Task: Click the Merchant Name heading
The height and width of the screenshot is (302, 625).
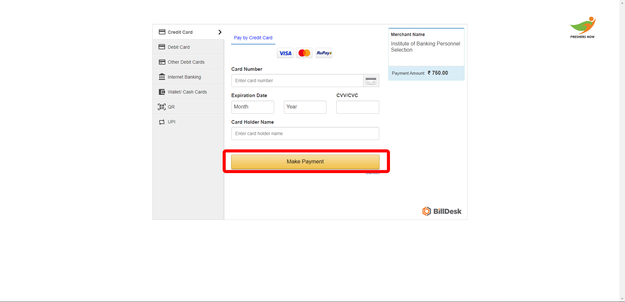Action: coord(408,34)
